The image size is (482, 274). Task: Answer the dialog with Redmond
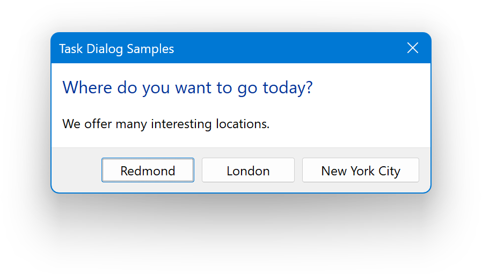coord(148,171)
